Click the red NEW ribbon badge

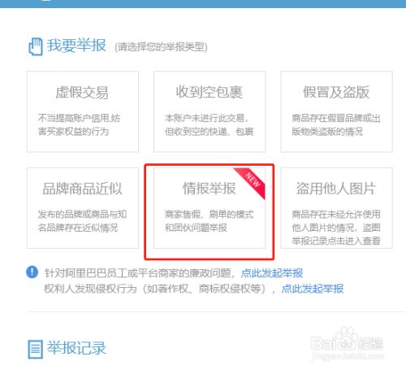(252, 181)
